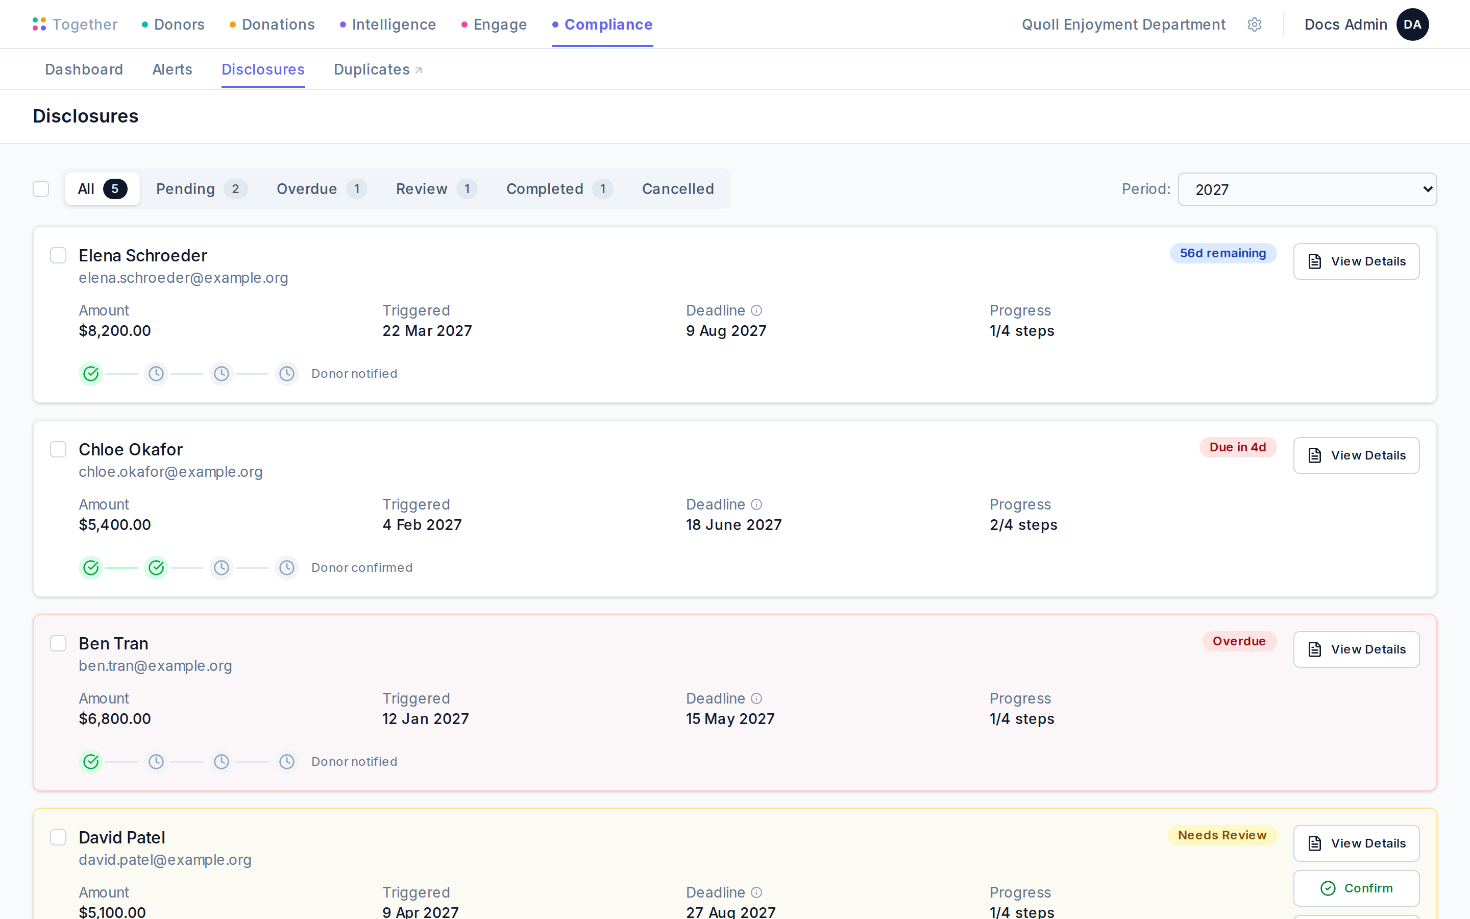Viewport: 1470px width, 919px height.
Task: Open the Donations menu
Action: pos(272,25)
